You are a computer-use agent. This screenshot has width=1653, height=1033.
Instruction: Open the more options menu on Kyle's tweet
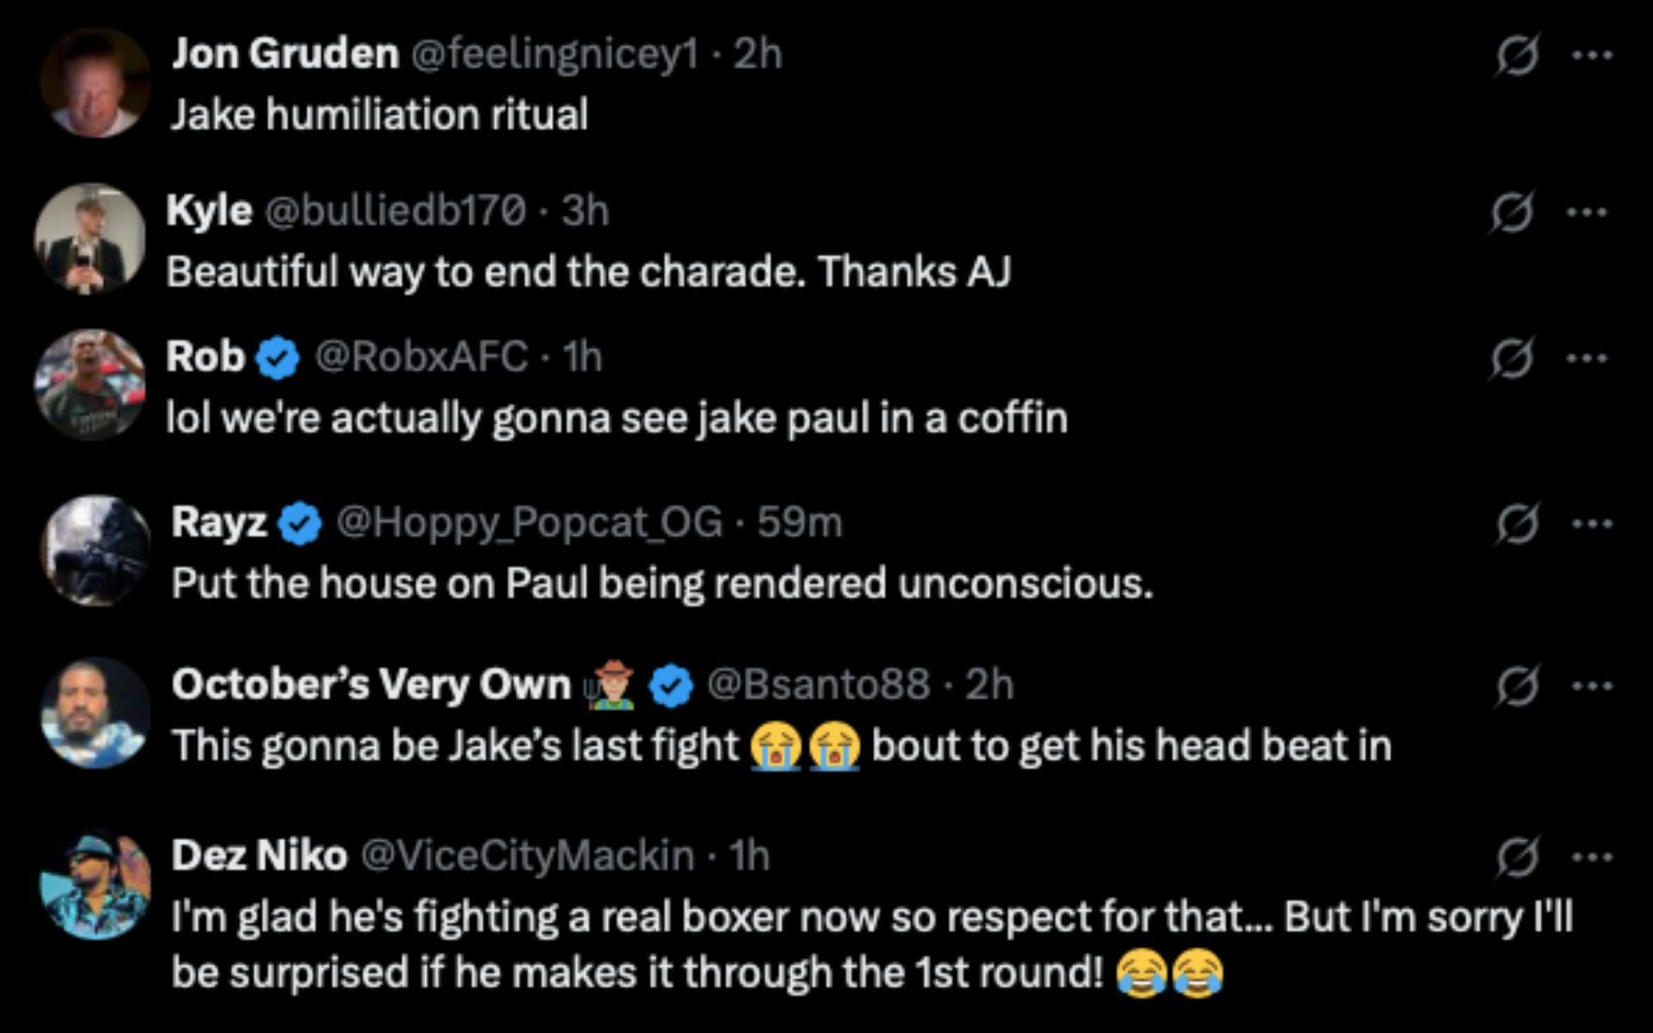pyautogui.click(x=1588, y=212)
